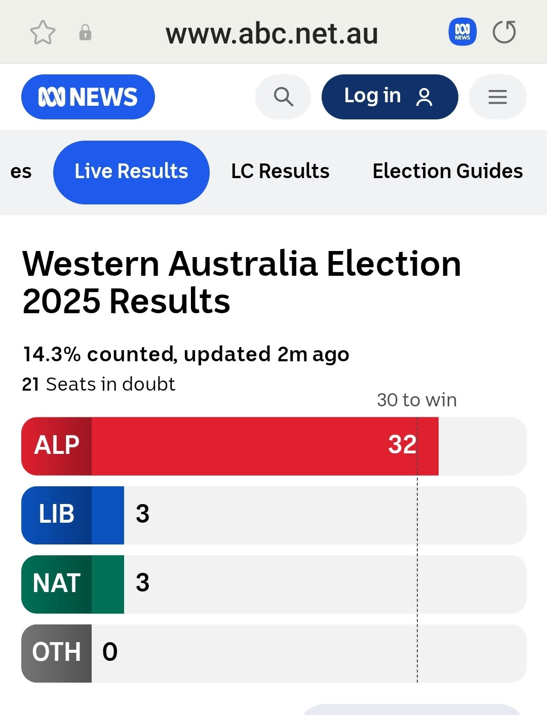Tap the ABC News app icon in address bar
The width and height of the screenshot is (547, 715).
tap(462, 32)
